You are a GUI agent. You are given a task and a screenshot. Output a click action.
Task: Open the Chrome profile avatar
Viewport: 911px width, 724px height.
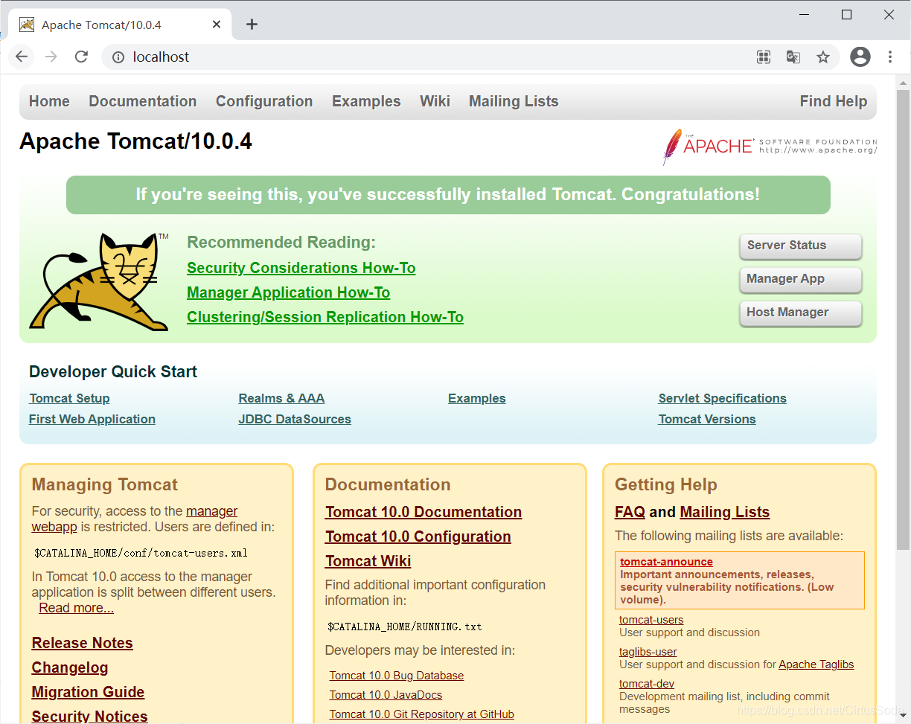(x=860, y=57)
